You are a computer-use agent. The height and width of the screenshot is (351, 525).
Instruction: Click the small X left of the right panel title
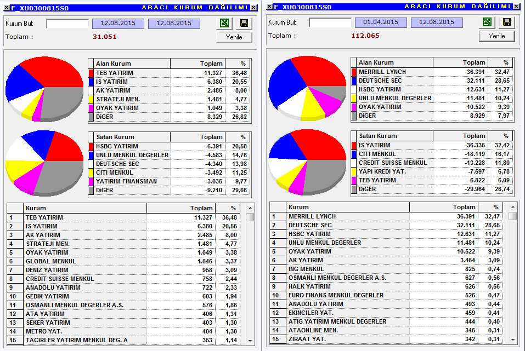point(269,7)
